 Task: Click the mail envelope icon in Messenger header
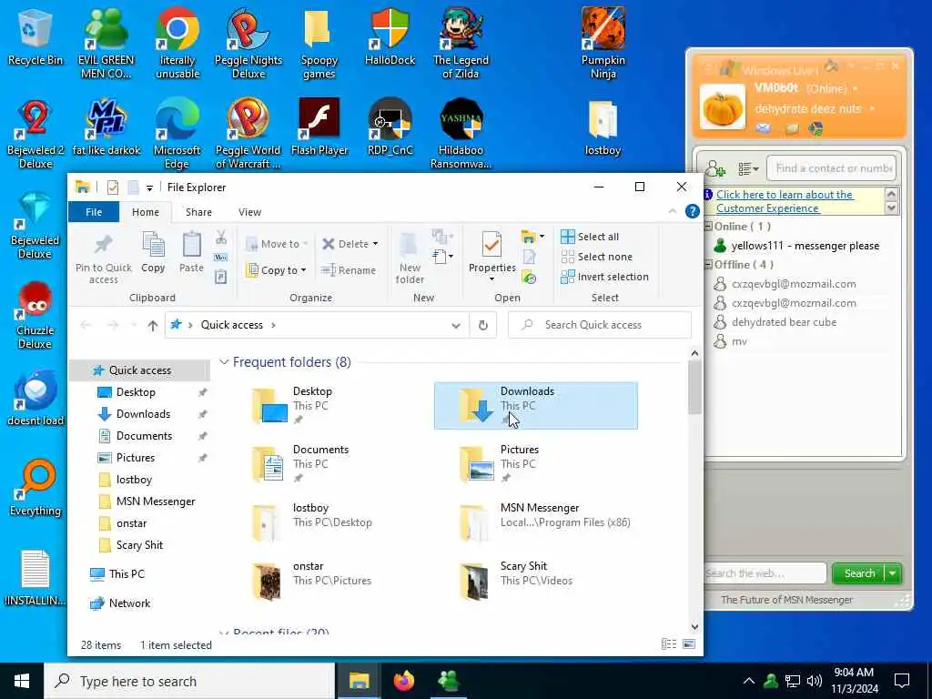click(x=764, y=127)
